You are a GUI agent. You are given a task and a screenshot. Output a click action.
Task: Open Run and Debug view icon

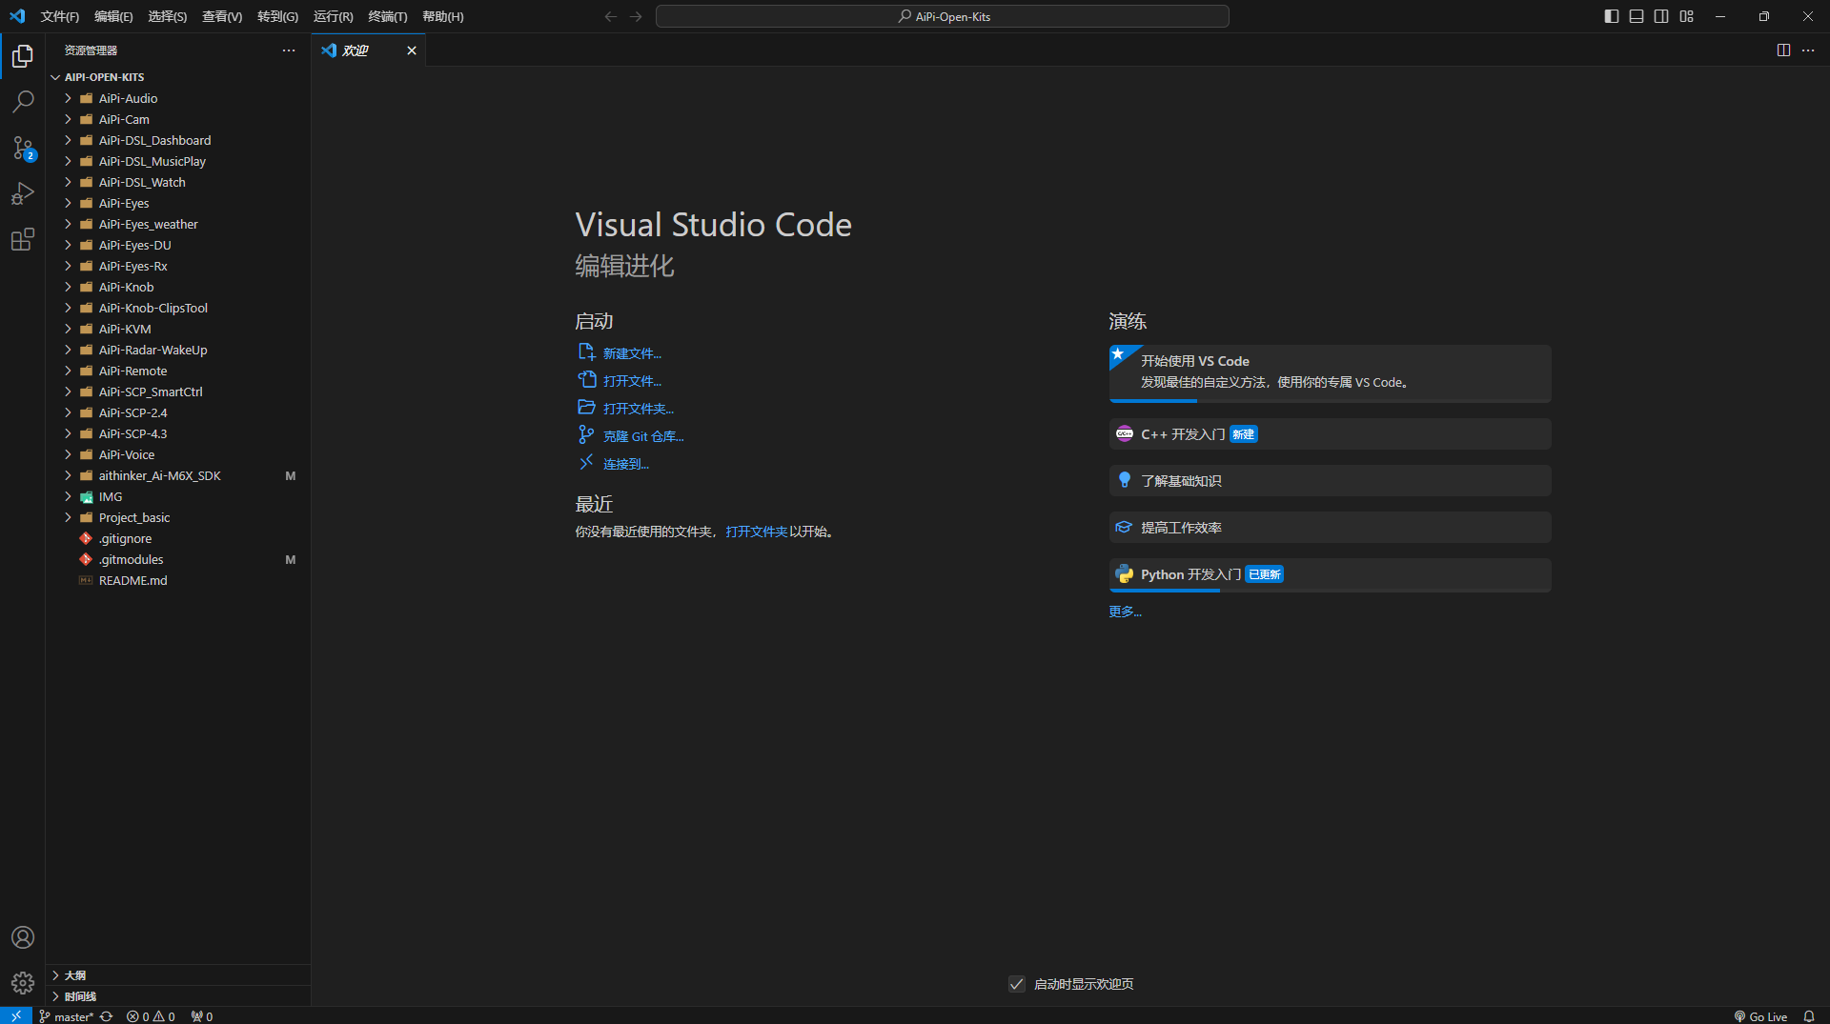23,193
